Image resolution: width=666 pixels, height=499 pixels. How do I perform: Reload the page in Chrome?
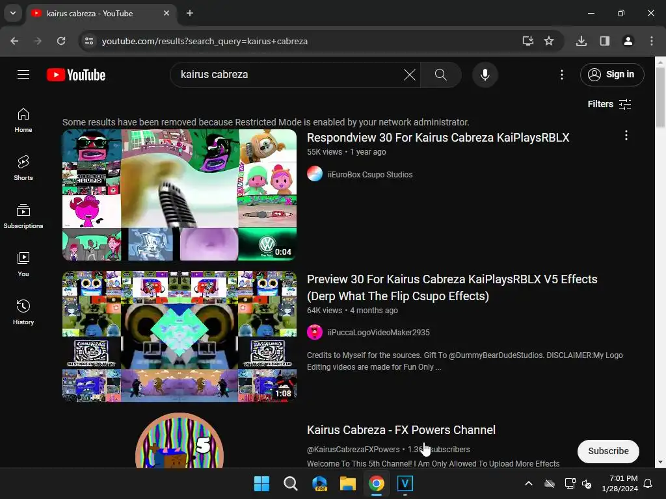coord(61,41)
